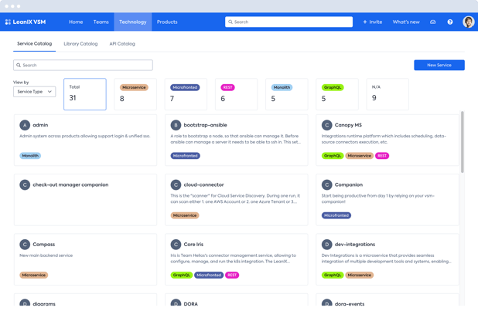Select the Total 31 filter card
478x311 pixels.
pos(85,94)
